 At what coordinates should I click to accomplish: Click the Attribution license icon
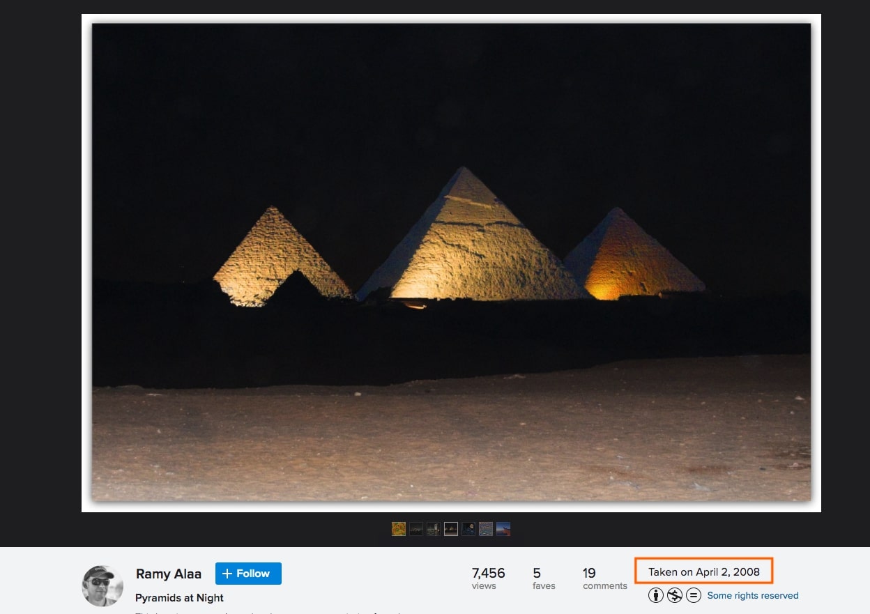(655, 595)
